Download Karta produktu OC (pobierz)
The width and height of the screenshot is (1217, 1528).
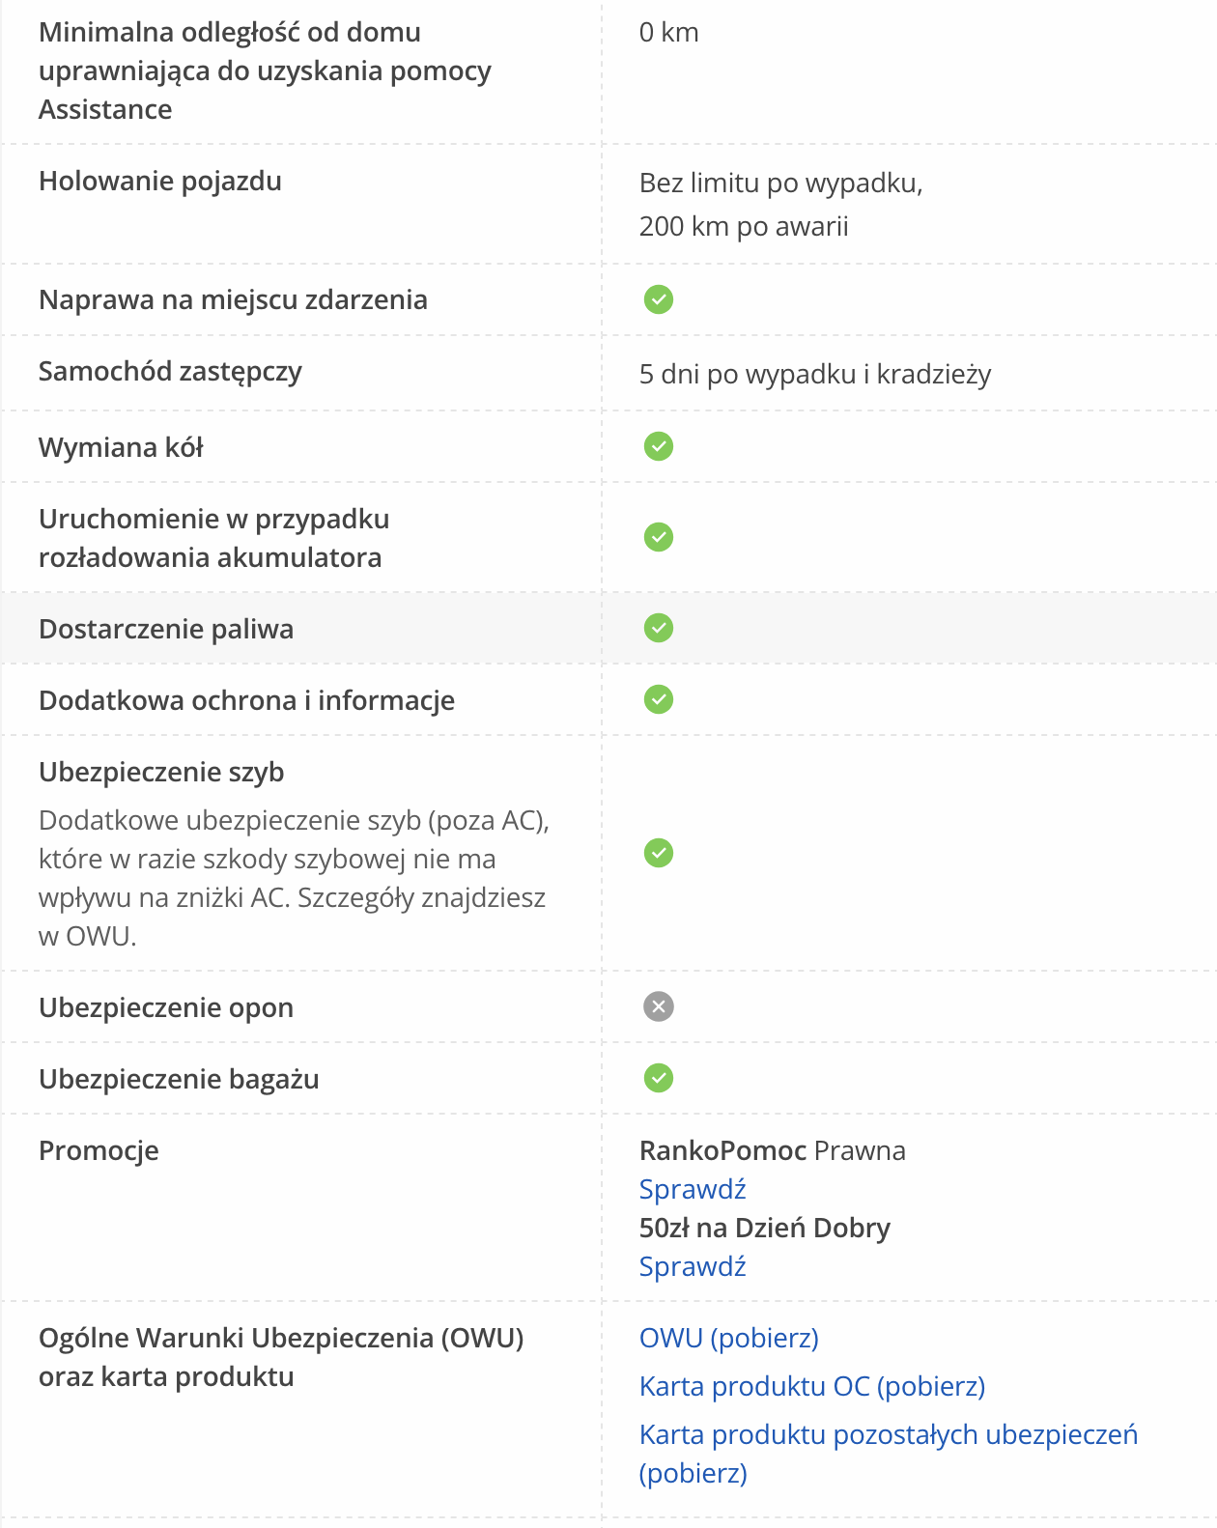(x=811, y=1386)
